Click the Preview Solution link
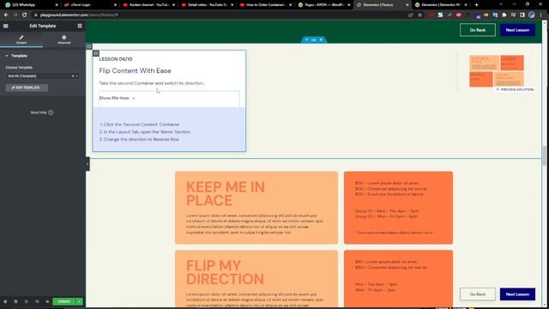The width and height of the screenshot is (549, 309). pos(515,89)
